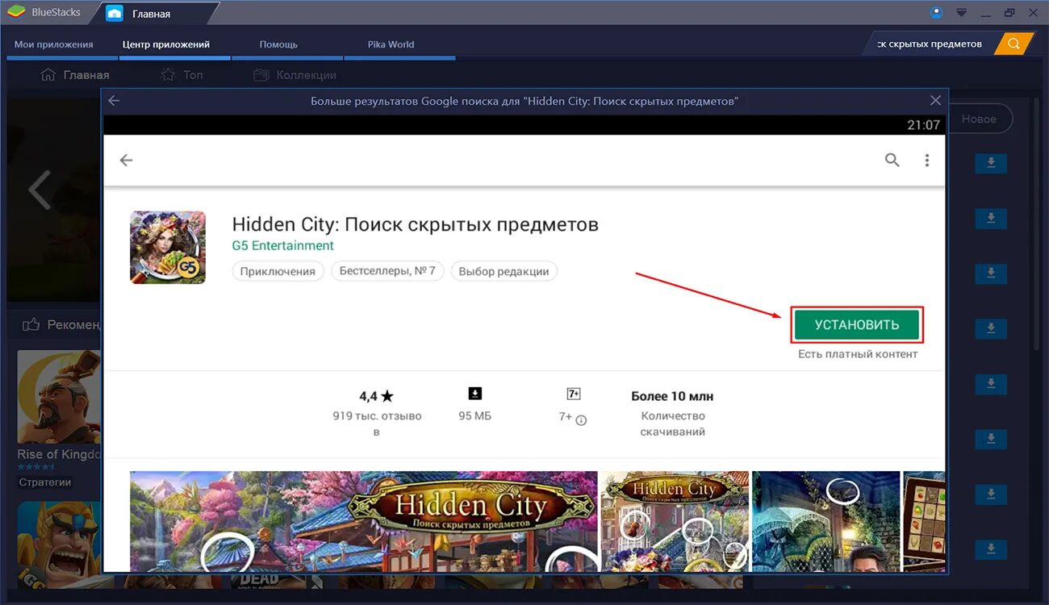Select the Бестселлеры № 7 chip
The height and width of the screenshot is (605, 1049).
[387, 271]
